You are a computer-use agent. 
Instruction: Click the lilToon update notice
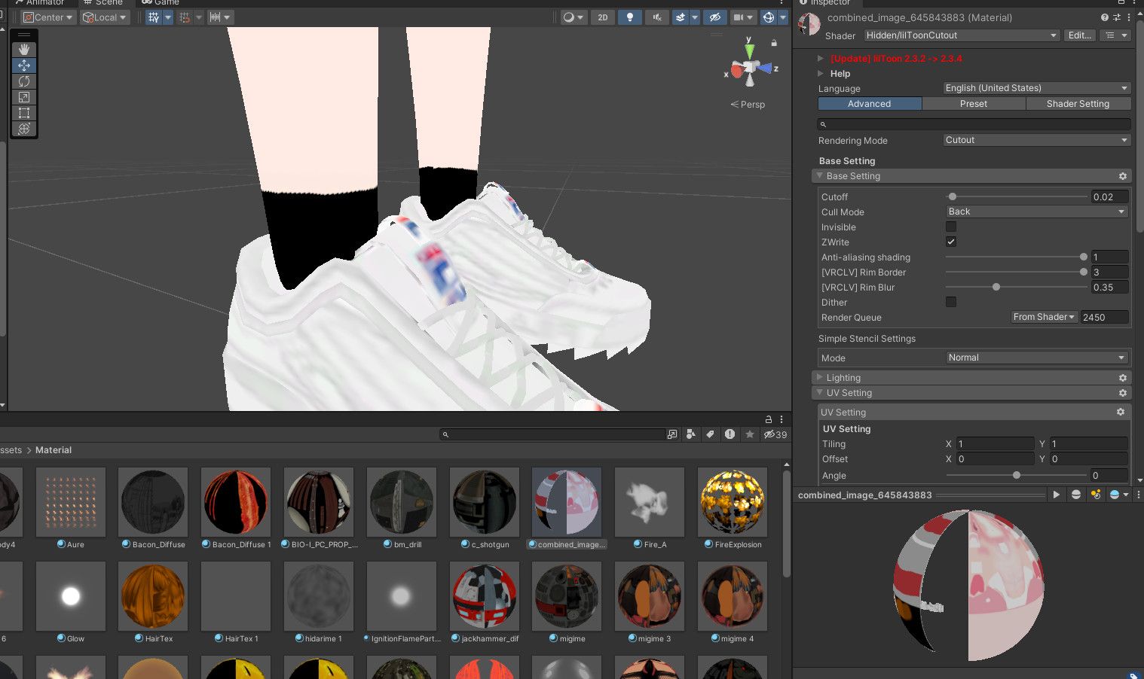point(896,59)
